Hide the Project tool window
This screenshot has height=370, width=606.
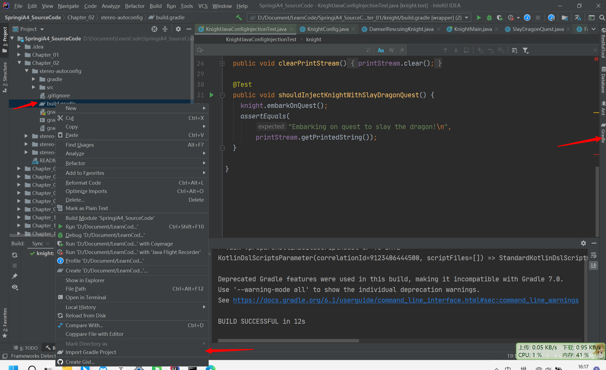coord(189,29)
